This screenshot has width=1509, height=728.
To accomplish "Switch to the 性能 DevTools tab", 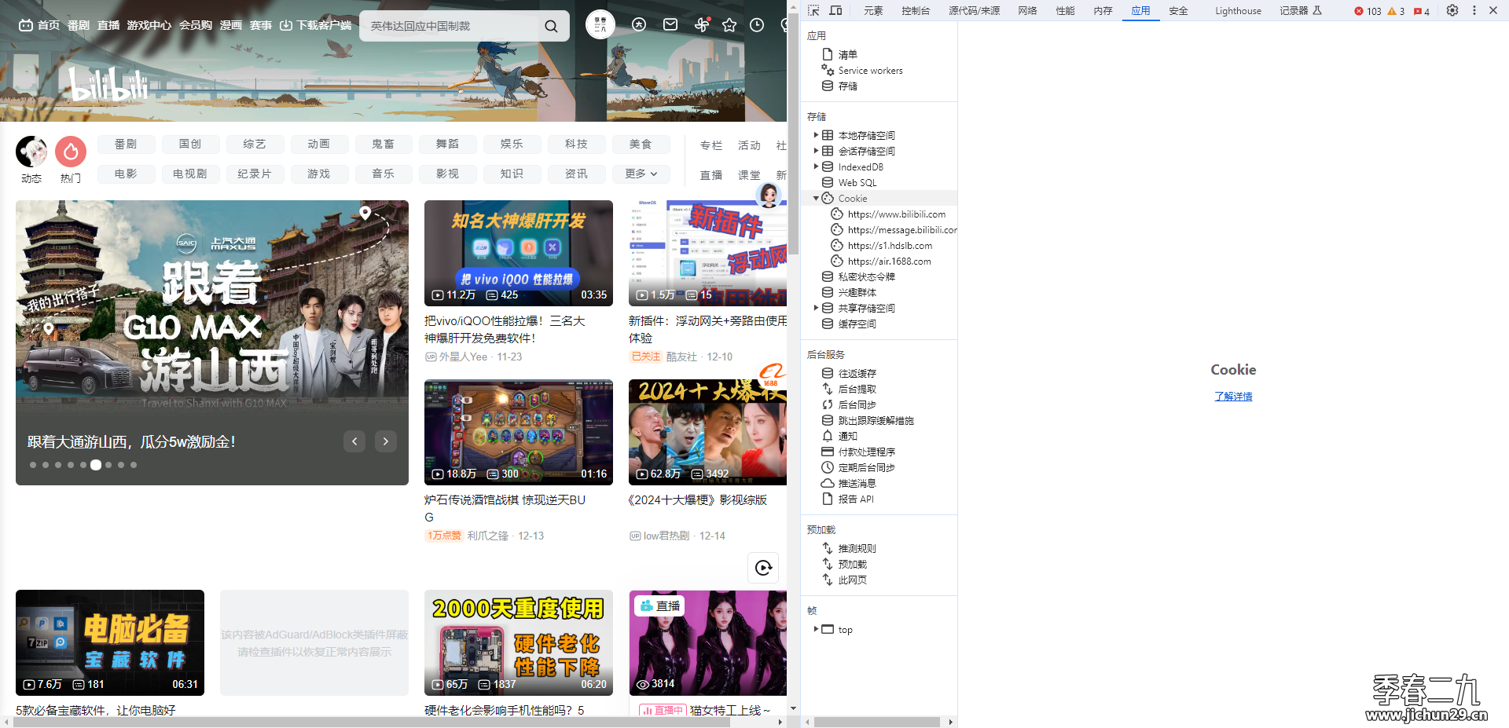I will [1065, 11].
